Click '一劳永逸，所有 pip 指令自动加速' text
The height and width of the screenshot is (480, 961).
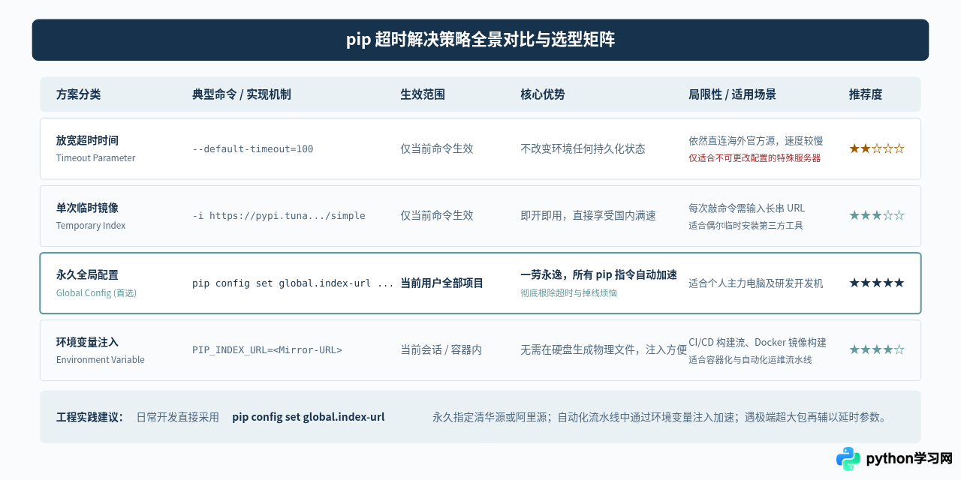pyautogui.click(x=598, y=274)
